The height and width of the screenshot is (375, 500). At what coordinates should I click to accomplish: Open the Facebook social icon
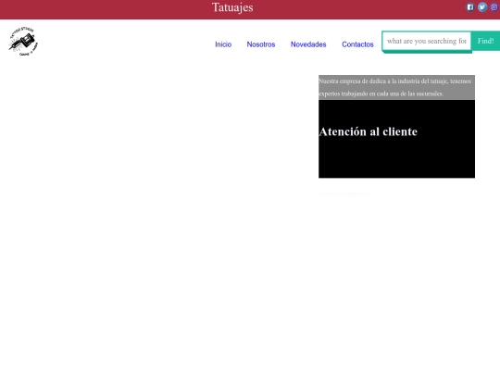470,7
